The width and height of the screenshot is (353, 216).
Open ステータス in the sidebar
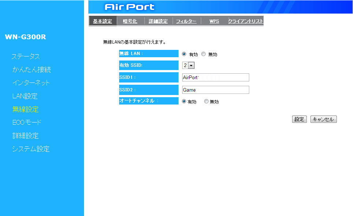click(26, 56)
